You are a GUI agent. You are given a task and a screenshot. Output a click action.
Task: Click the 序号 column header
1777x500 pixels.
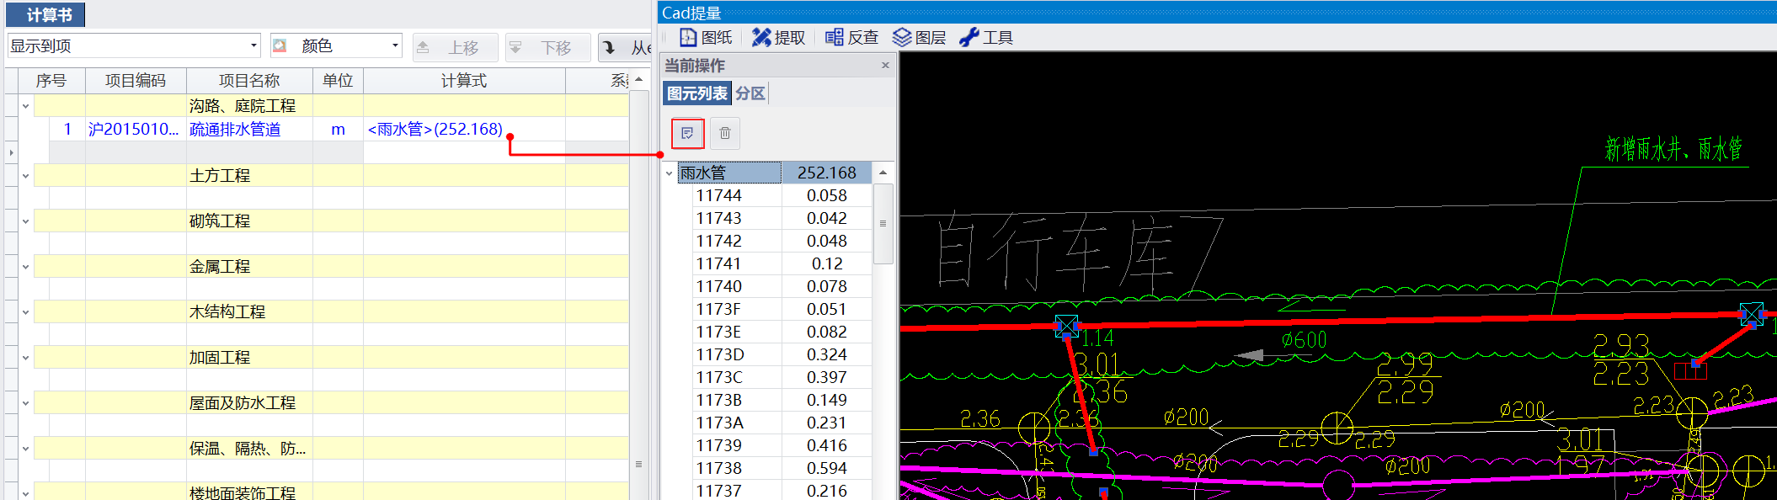(x=51, y=81)
